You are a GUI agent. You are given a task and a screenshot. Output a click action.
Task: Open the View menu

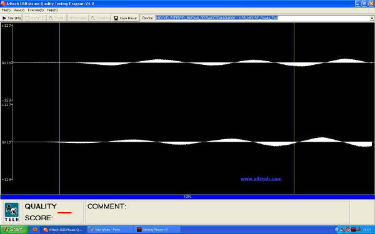[19, 10]
